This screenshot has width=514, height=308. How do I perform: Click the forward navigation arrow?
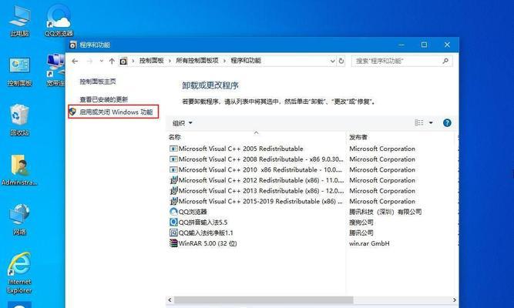89,61
